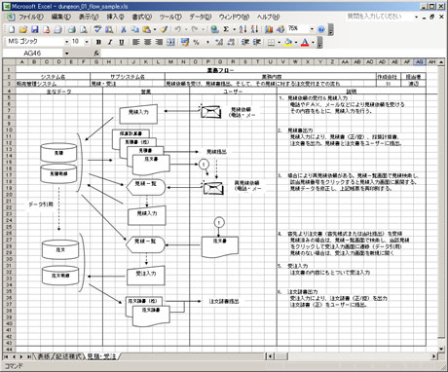The width and height of the screenshot is (448, 372).
Task: Toggle Underline formatting
Action: [122, 42]
